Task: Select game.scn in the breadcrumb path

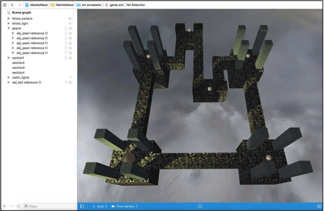Action: coord(114,5)
